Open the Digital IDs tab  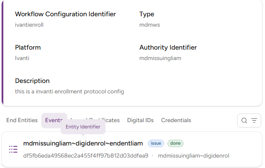pyautogui.click(x=140, y=120)
